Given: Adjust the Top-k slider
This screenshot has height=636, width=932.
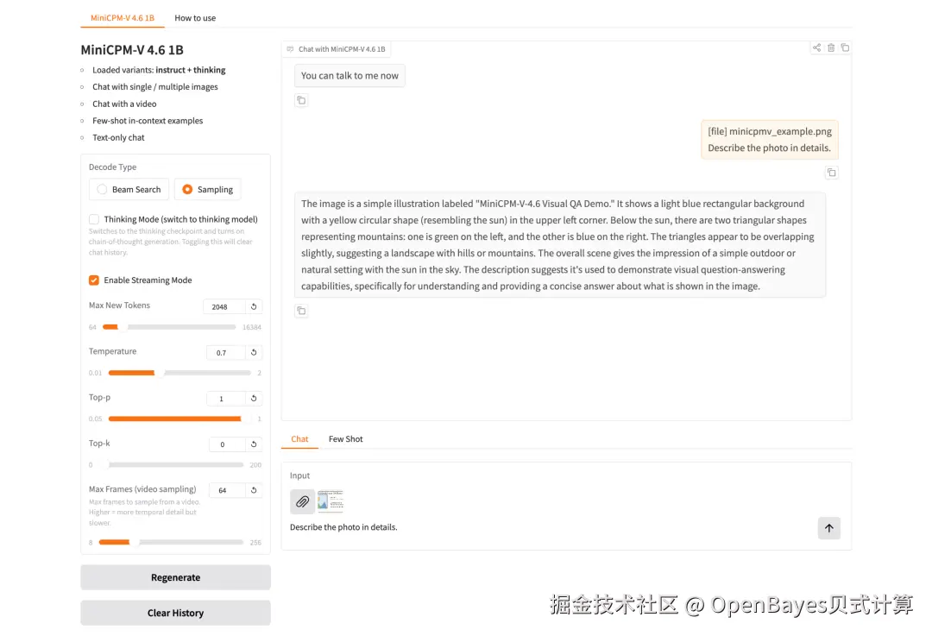Looking at the screenshot, I should coord(171,465).
